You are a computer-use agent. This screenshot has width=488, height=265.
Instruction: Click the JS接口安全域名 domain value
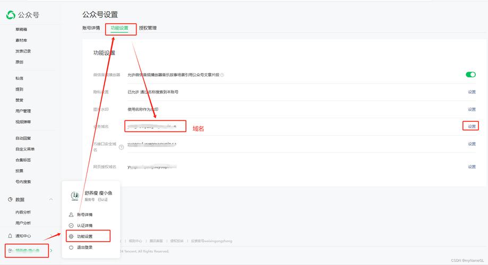(x=152, y=144)
